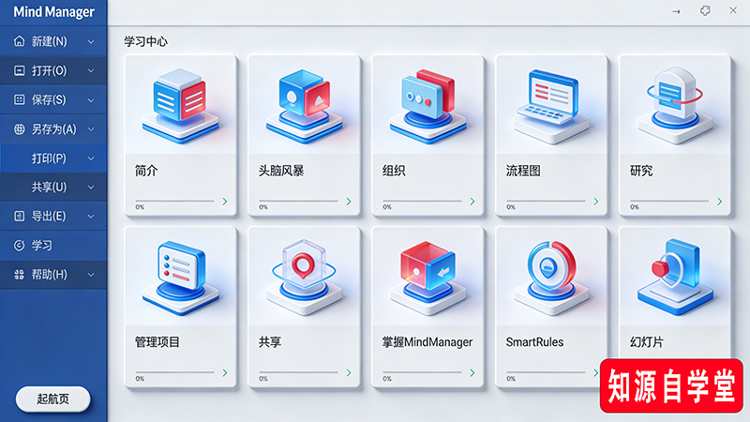This screenshot has width=750, height=422.
Task: Open the 头脑风暴 cube illustration
Action: pyautogui.click(x=304, y=106)
